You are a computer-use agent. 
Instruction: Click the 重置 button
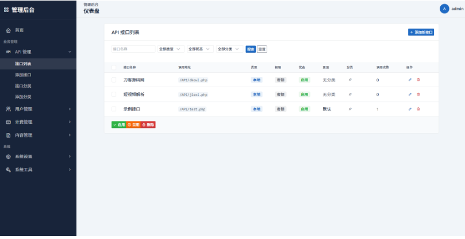[262, 49]
